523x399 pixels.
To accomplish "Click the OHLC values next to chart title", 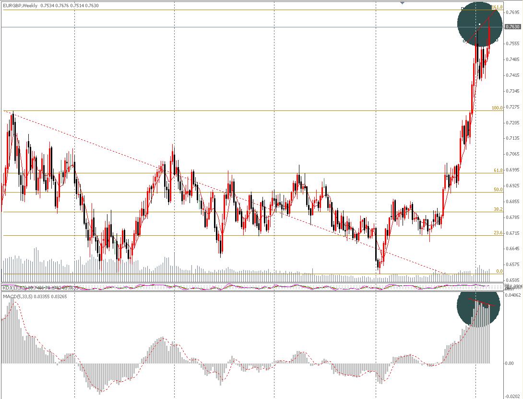I will click(70, 6).
